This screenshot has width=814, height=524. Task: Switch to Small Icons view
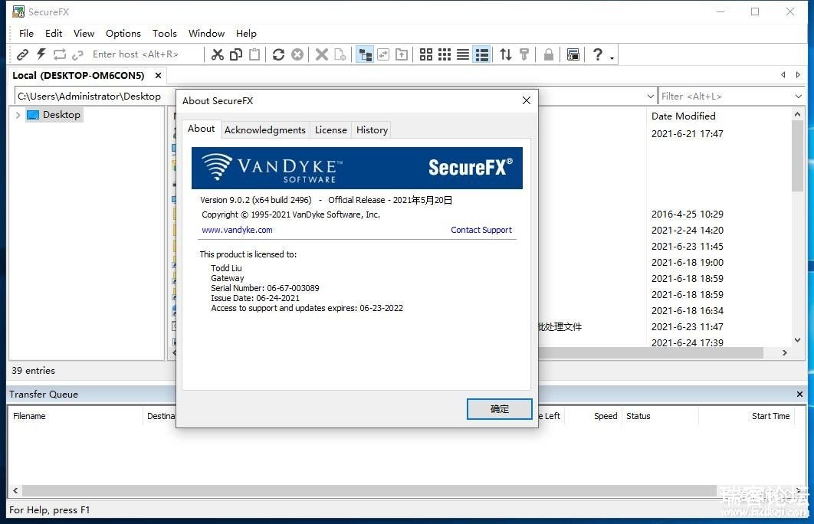pos(445,54)
